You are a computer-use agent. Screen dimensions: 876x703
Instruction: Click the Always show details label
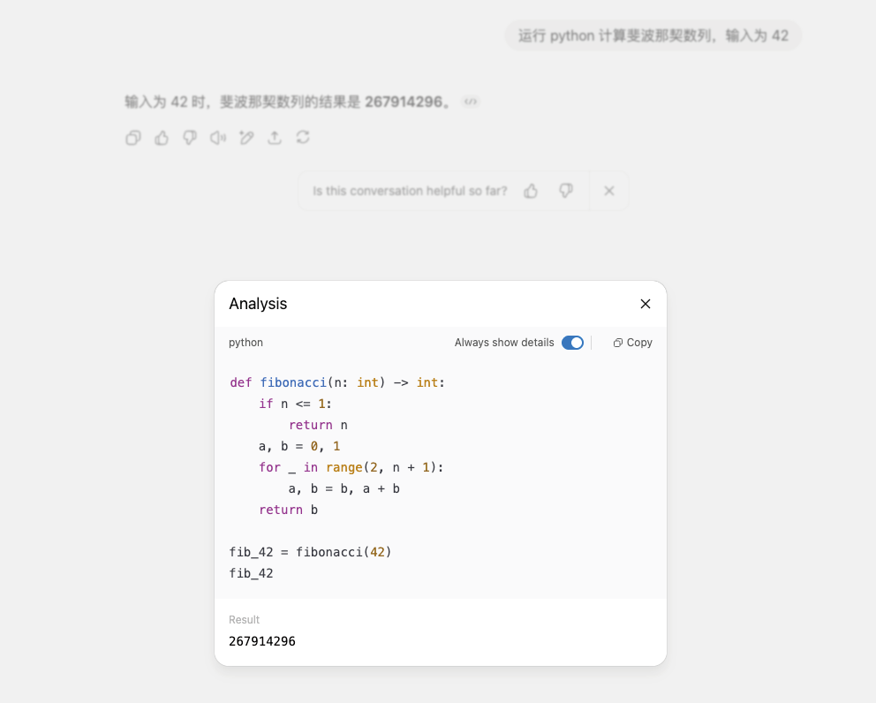(504, 343)
